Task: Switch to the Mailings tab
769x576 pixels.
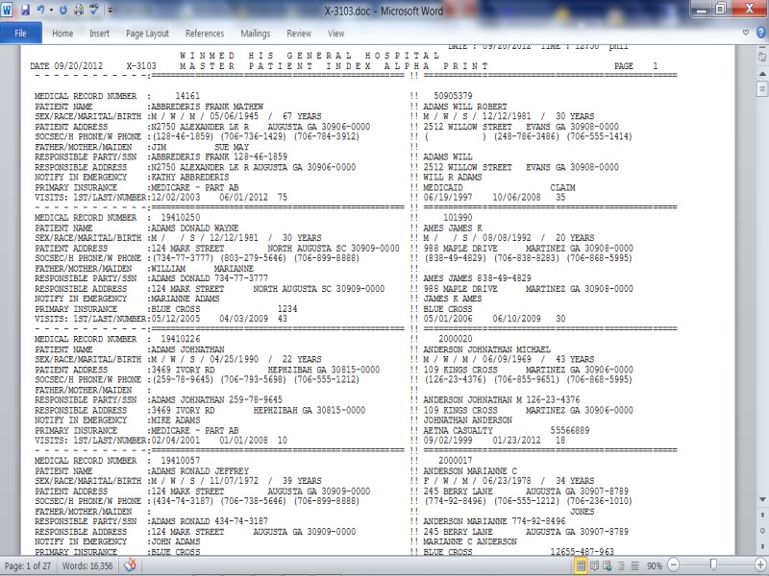Action: pos(255,34)
